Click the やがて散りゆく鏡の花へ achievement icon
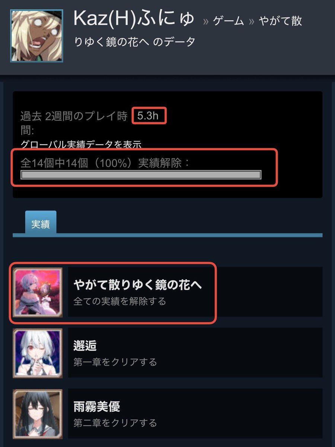The height and width of the screenshot is (447, 335). (37, 292)
